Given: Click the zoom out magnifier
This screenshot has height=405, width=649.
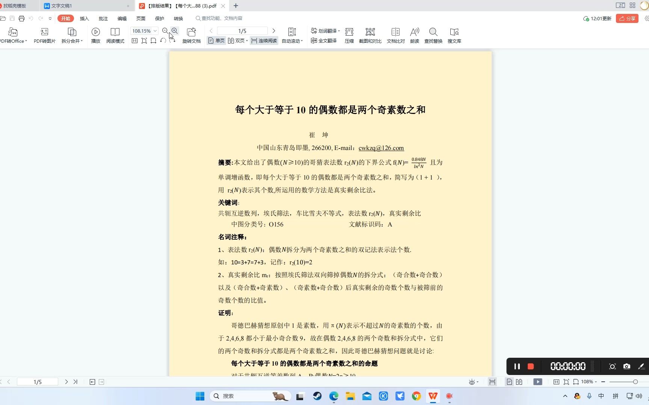Looking at the screenshot, I should click(165, 31).
